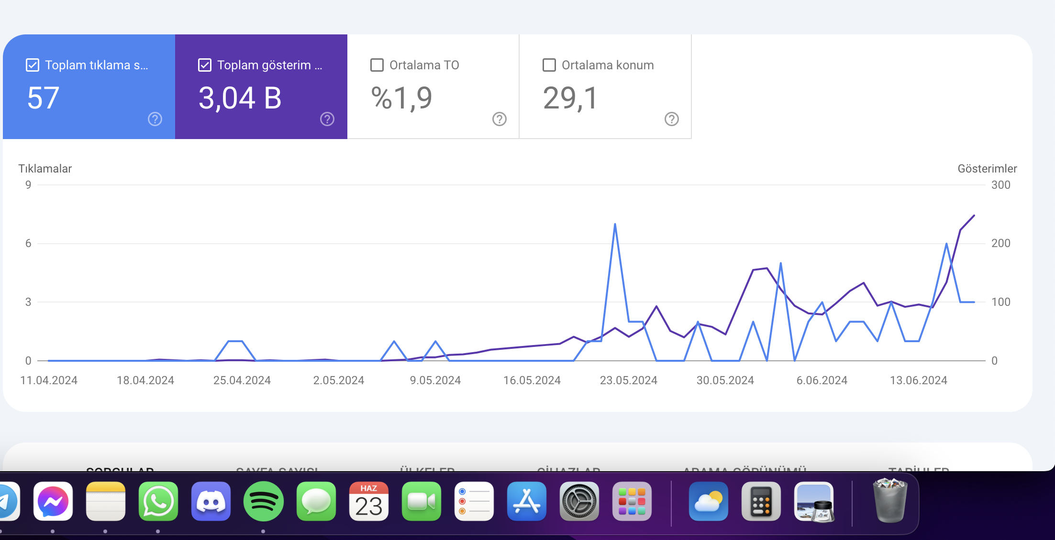Launch Discord from the dock
Screen dimensions: 1055x540
[x=211, y=501]
